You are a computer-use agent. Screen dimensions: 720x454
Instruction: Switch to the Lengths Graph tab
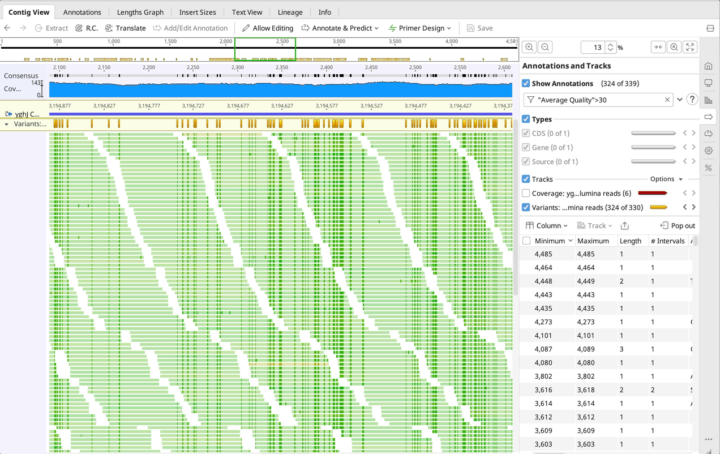pyautogui.click(x=140, y=12)
